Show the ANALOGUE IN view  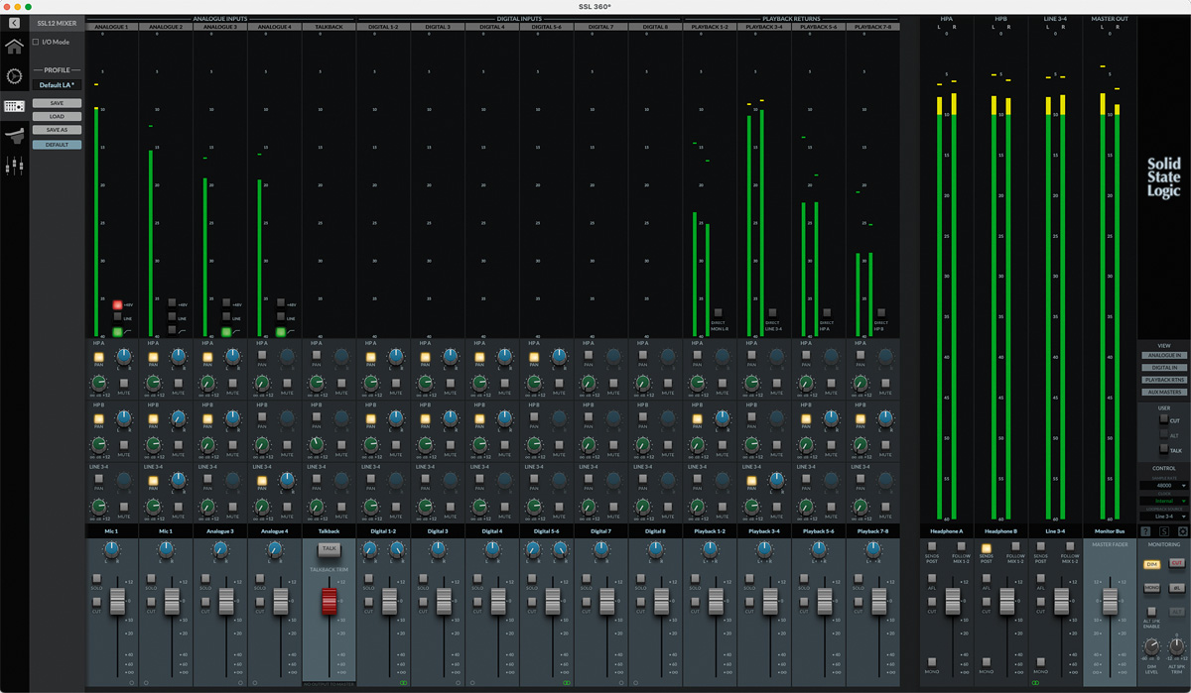point(1163,355)
